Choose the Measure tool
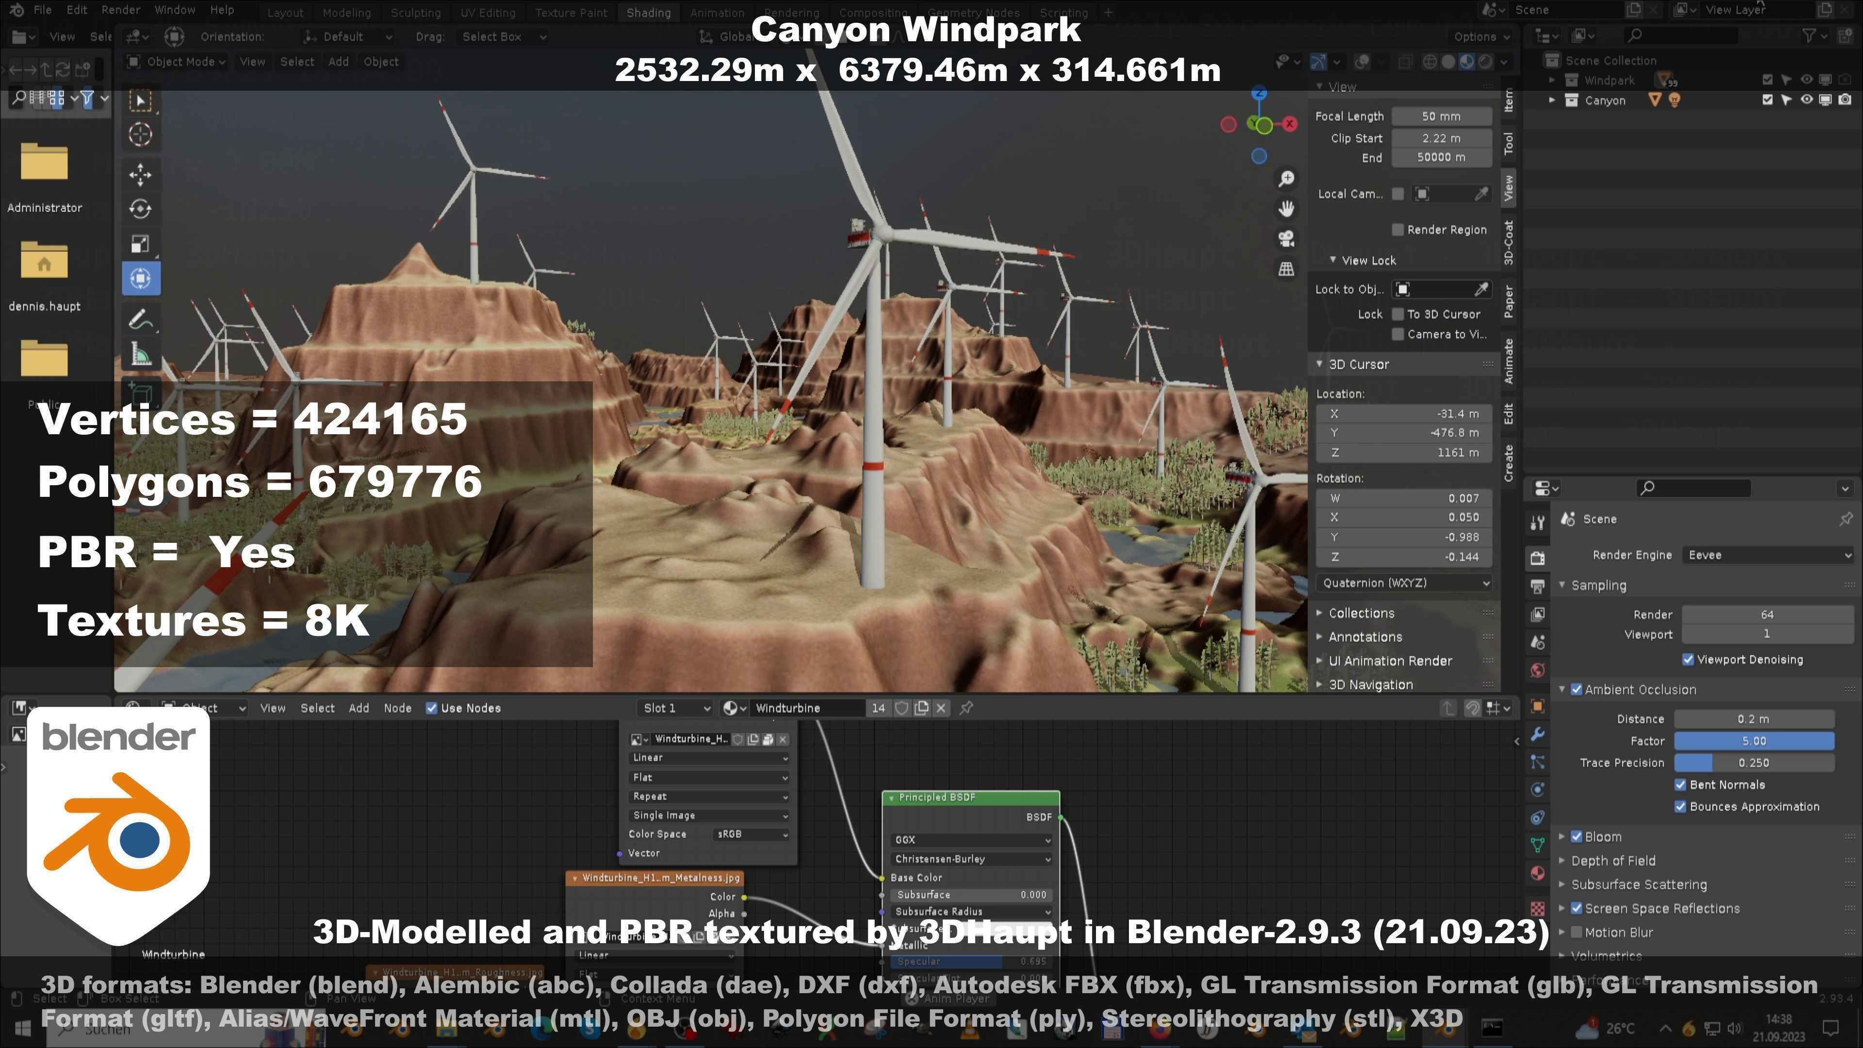 coord(140,354)
